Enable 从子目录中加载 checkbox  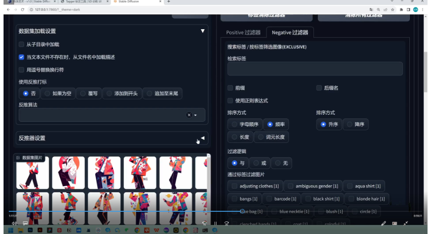(x=21, y=44)
